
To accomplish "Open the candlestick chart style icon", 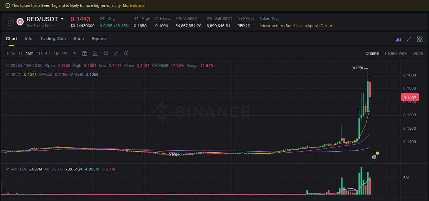I will coord(106,53).
